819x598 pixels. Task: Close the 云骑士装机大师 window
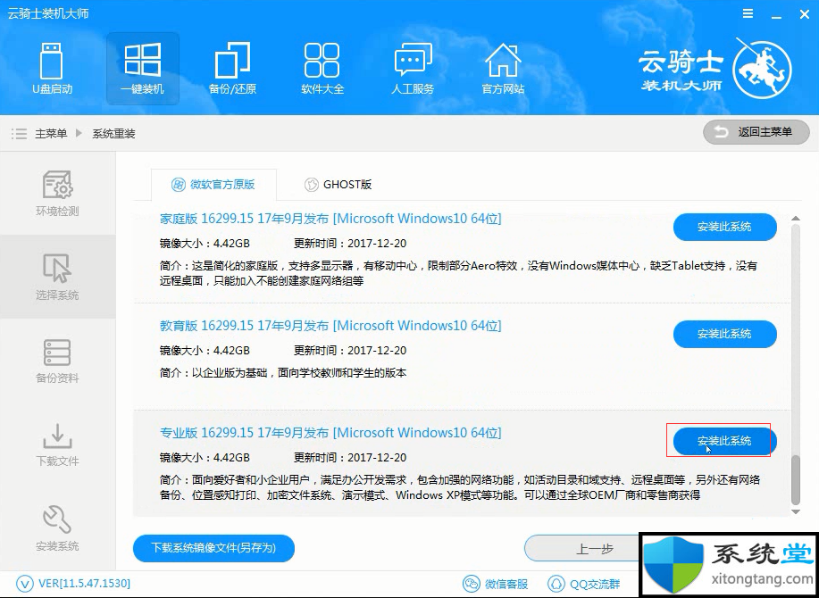tap(805, 14)
